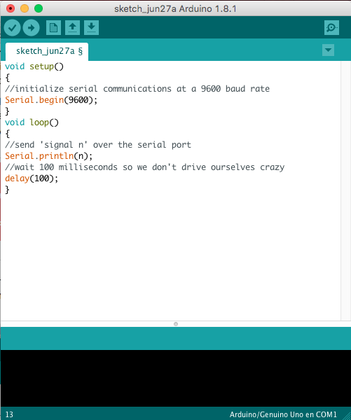Click the 'wait 100 milliseconds' comment line

(x=144, y=167)
